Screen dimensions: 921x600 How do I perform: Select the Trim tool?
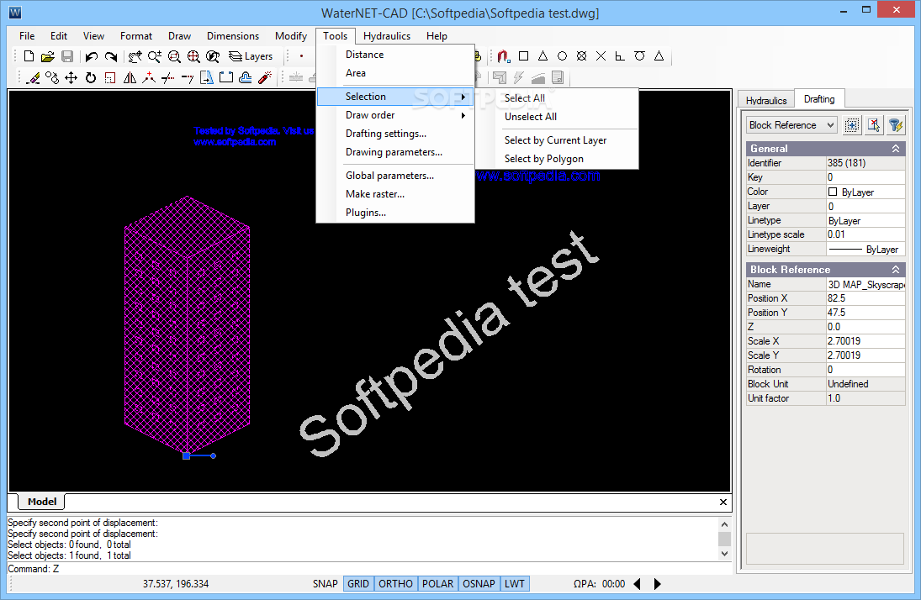[x=168, y=77]
